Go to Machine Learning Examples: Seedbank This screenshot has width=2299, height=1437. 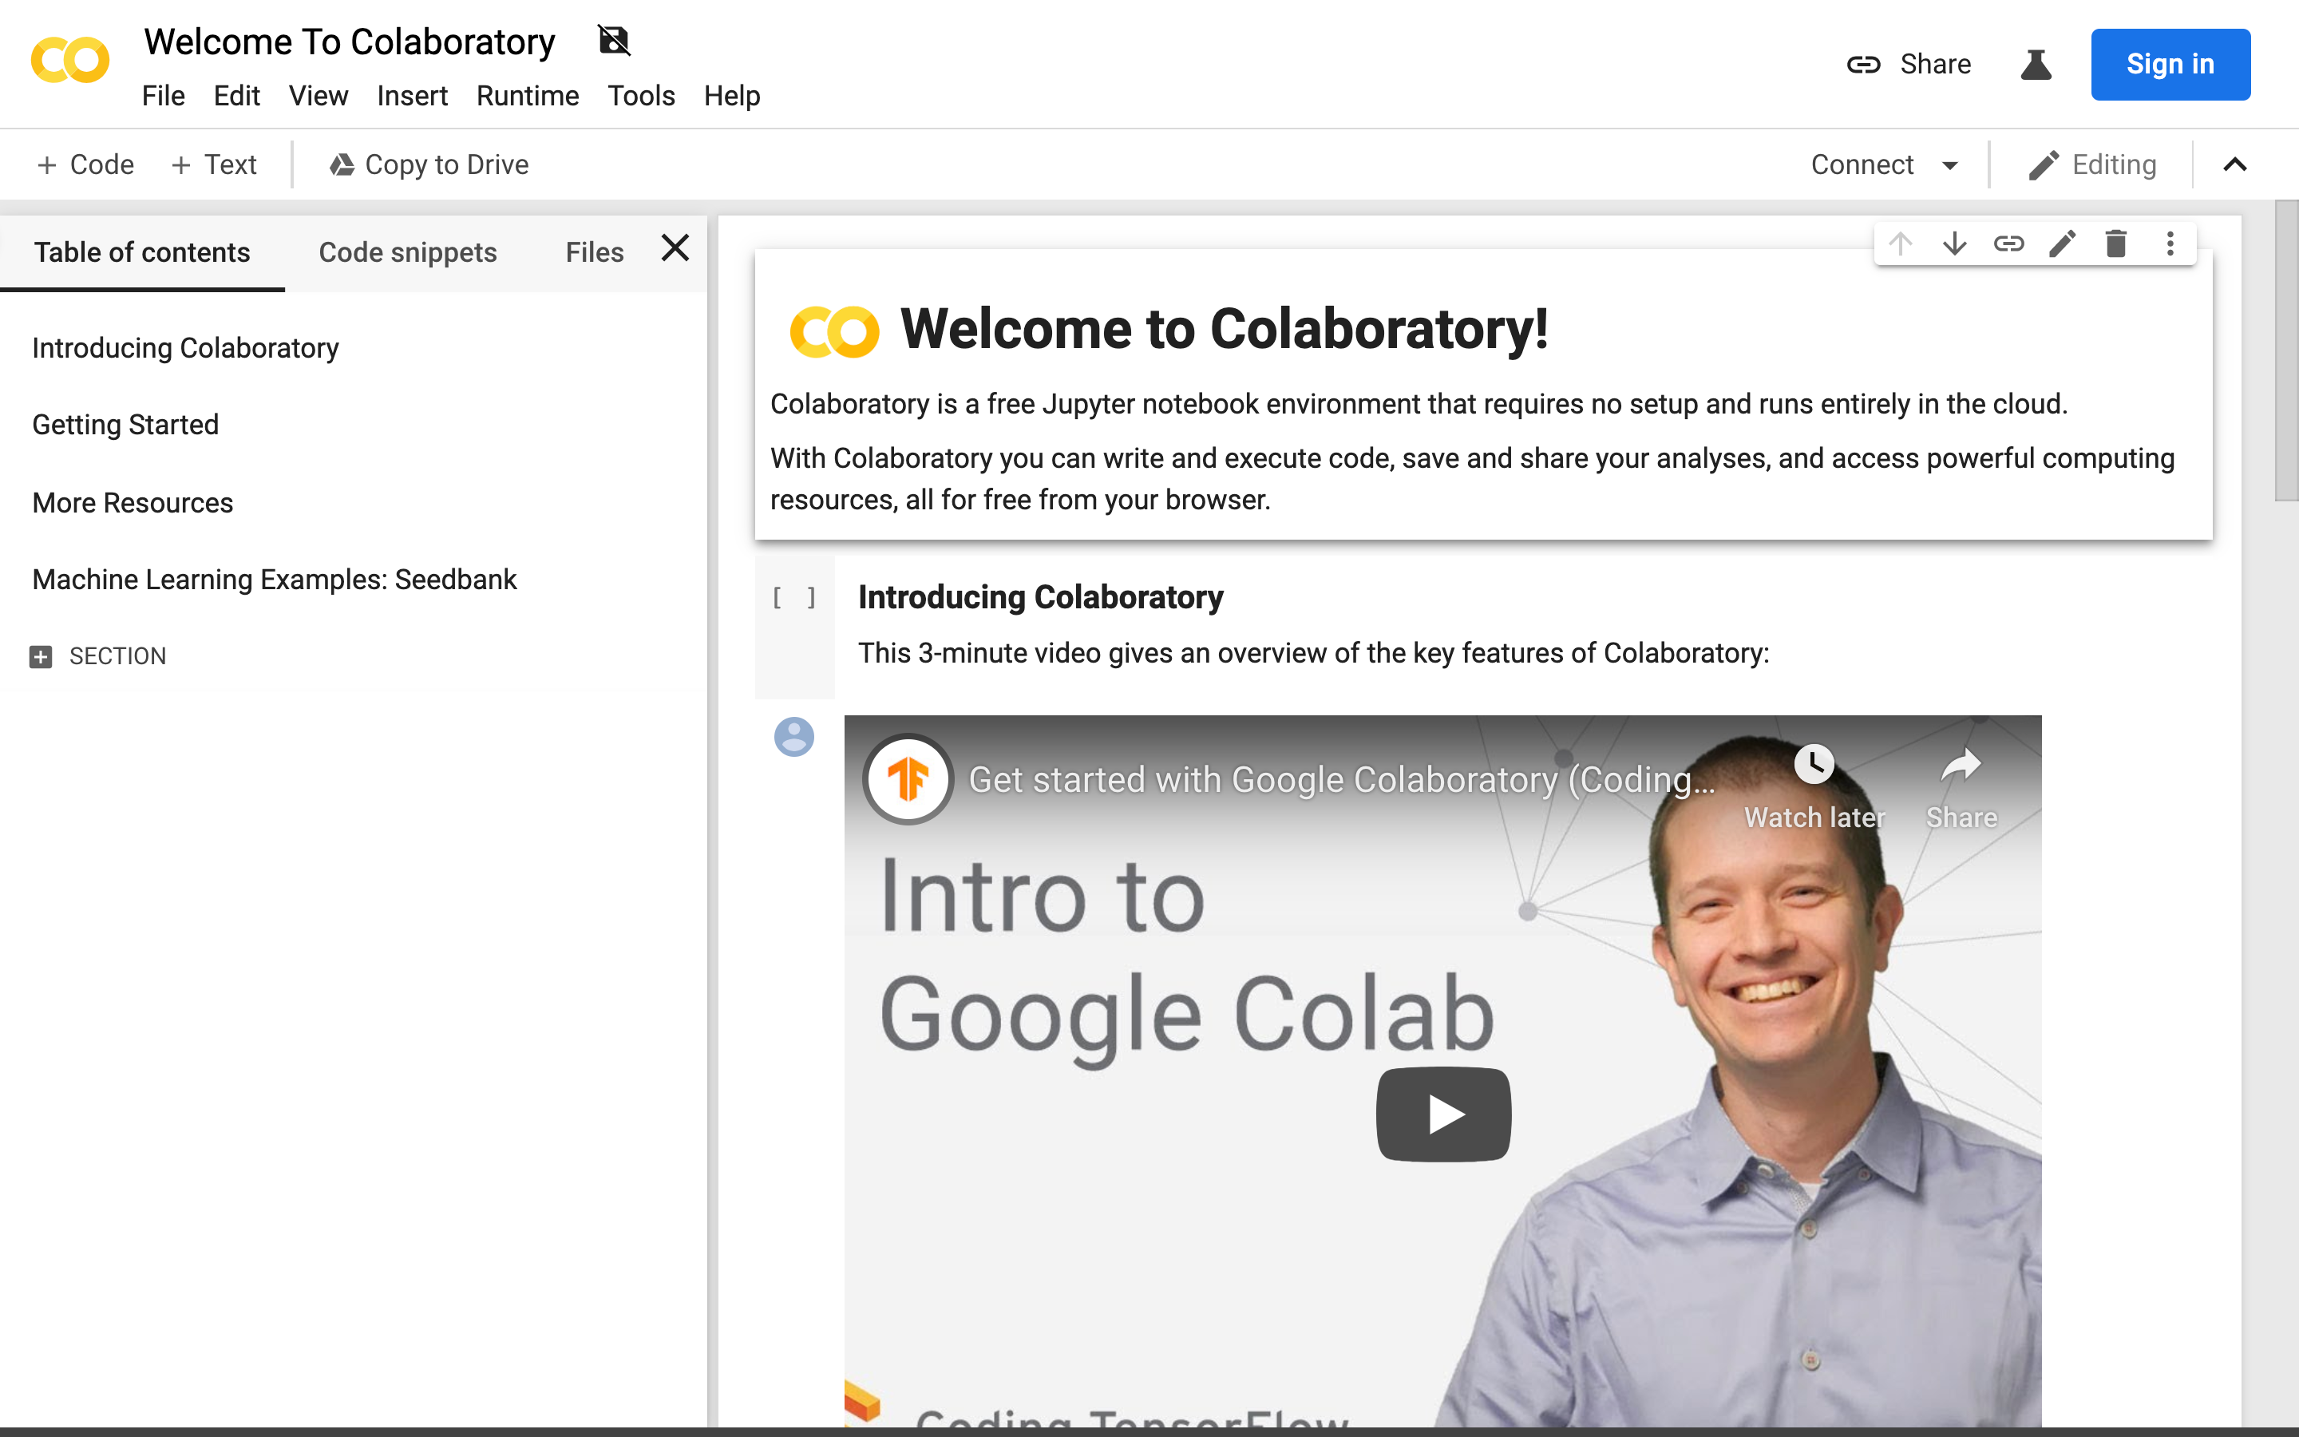(275, 580)
